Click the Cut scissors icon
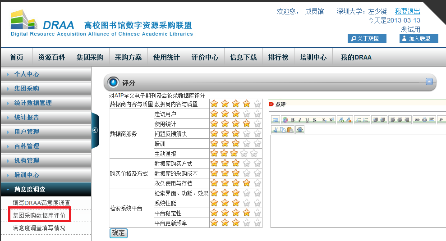Screen dimensions: 446x241 tap(275, 130)
